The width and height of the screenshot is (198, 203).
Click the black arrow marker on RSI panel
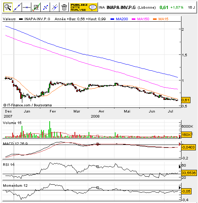[x=180, y=167]
